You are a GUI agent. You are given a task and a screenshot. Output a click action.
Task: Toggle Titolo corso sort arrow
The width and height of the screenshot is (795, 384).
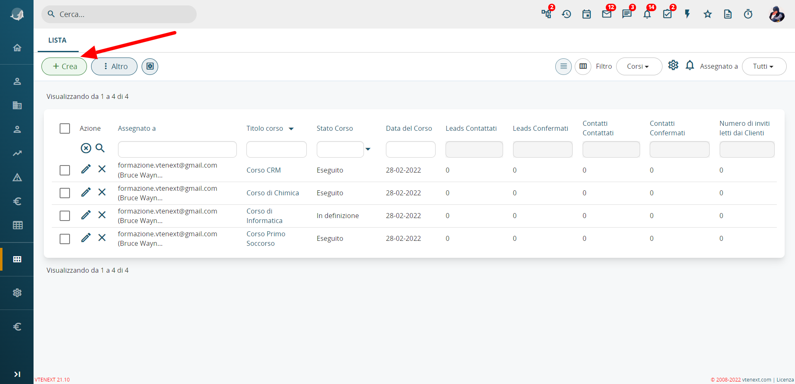(291, 129)
